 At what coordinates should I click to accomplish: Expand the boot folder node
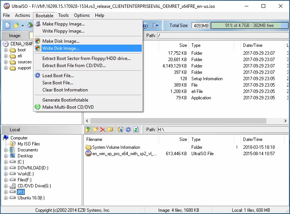tap(6, 50)
